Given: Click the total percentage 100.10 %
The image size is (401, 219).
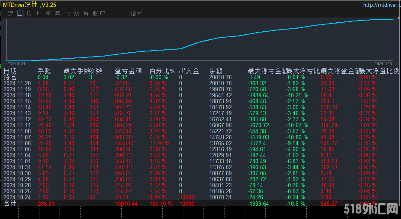Looking at the screenshot, I should [161, 204].
